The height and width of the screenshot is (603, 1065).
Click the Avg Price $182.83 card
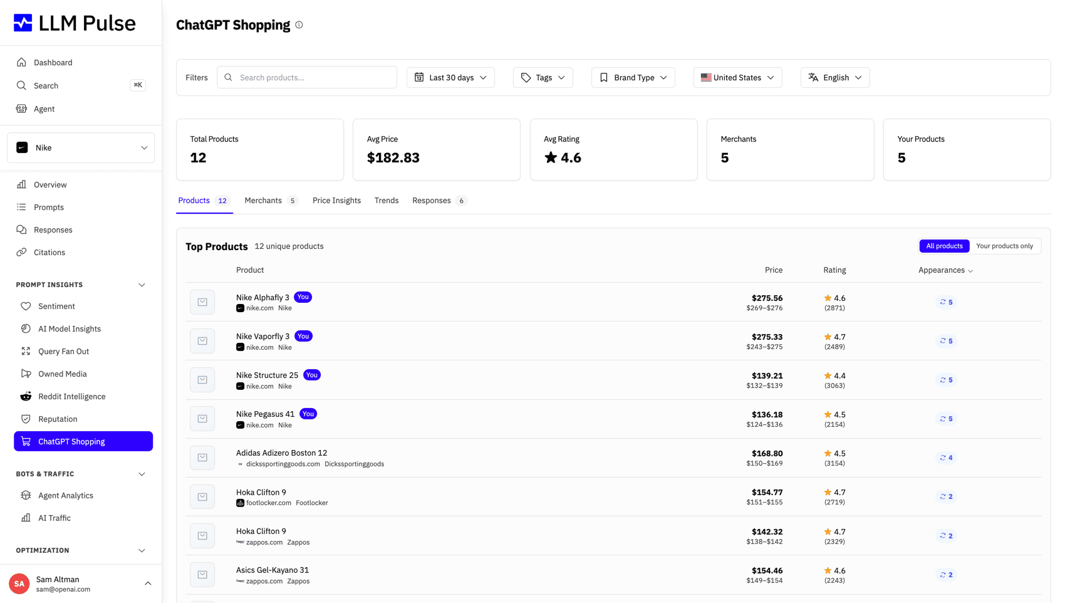(437, 149)
